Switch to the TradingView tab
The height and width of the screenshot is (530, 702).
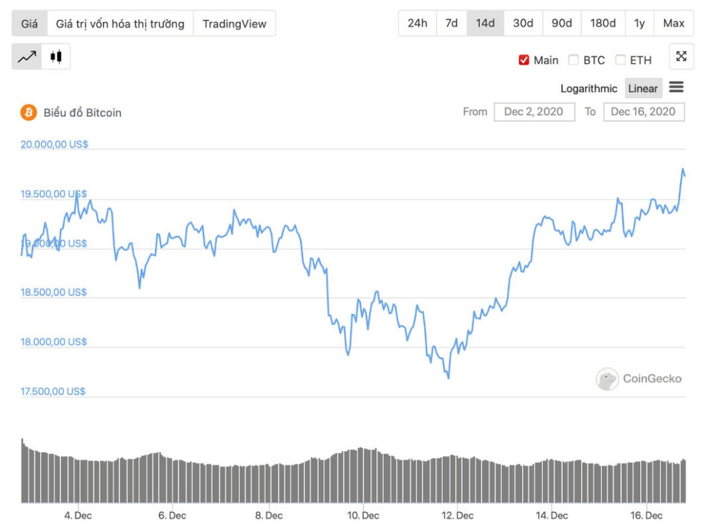pos(234,24)
